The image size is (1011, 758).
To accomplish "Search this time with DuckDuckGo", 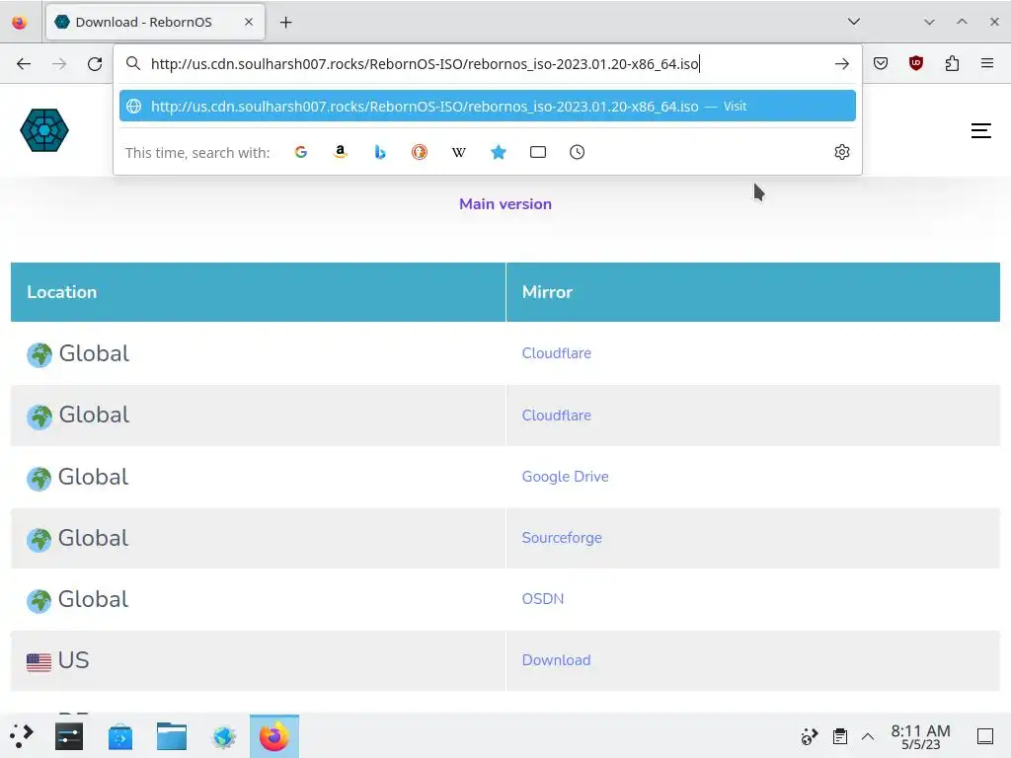I will click(x=419, y=152).
